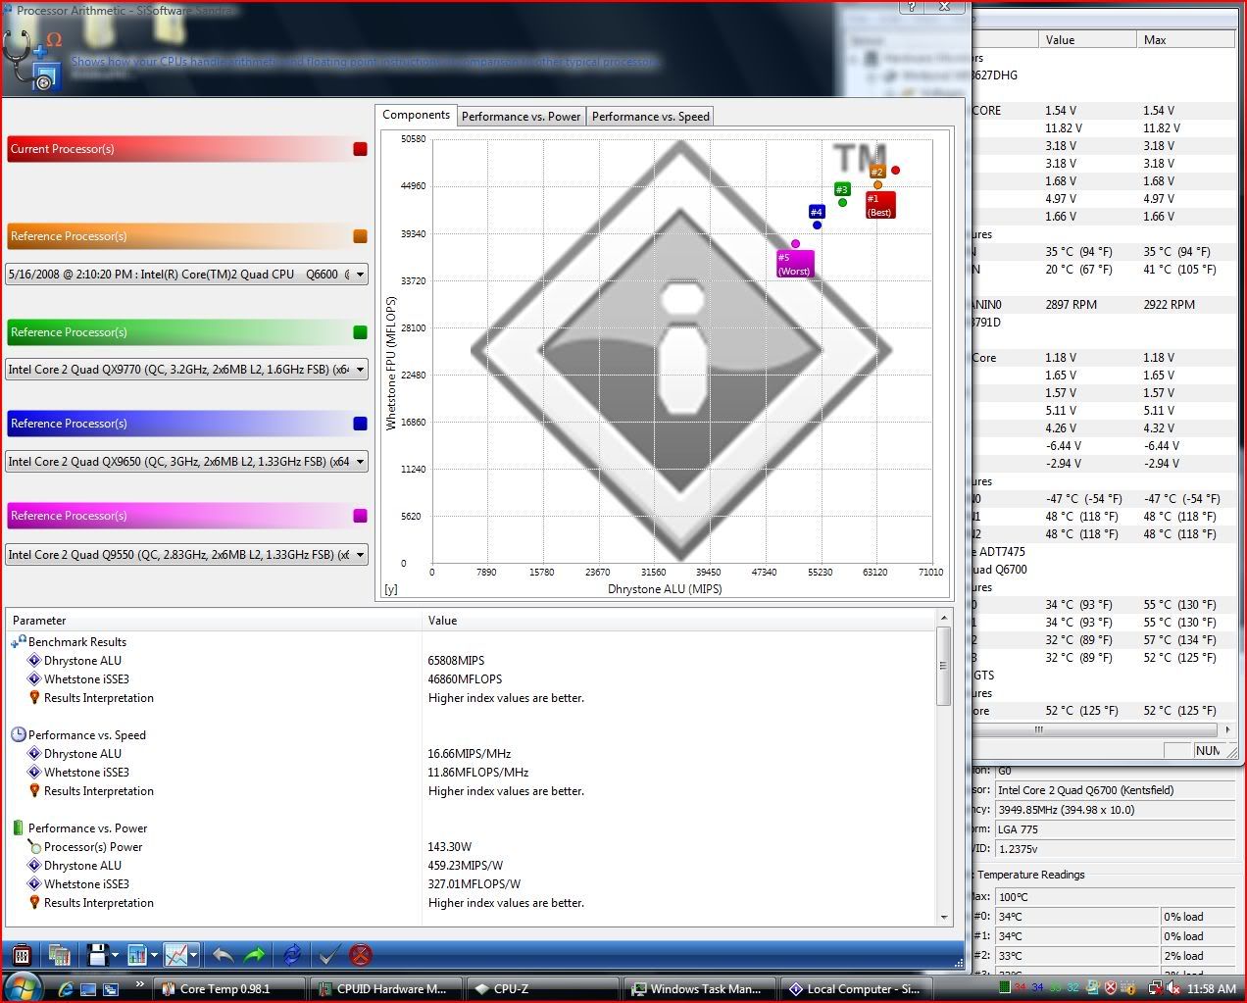Viewport: 1247px width, 1003px height.
Task: Expand hidden Quick Launch items chevron
Action: click(x=140, y=983)
